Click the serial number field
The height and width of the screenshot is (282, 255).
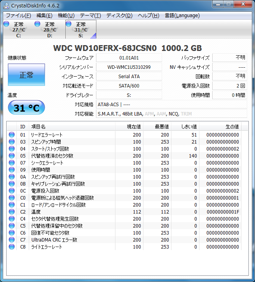tap(129, 67)
